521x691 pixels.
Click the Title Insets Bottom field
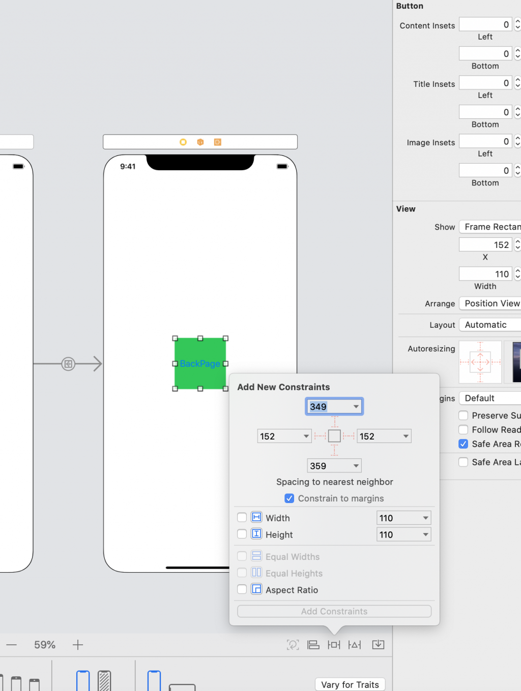coord(485,112)
